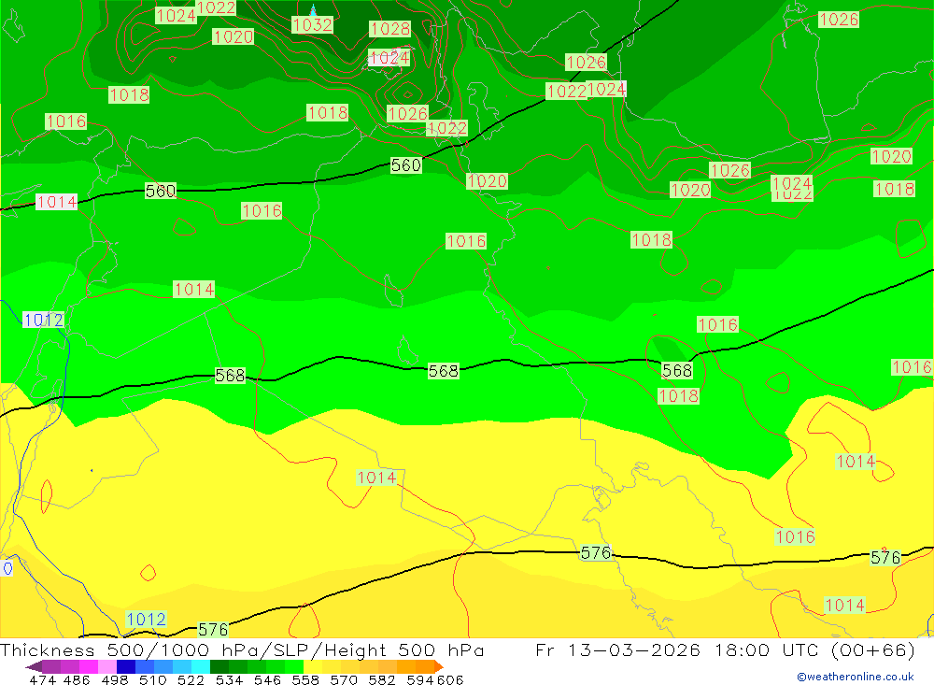
Task: Click the weatheronline.co.uk copyright link
Action: 856,677
